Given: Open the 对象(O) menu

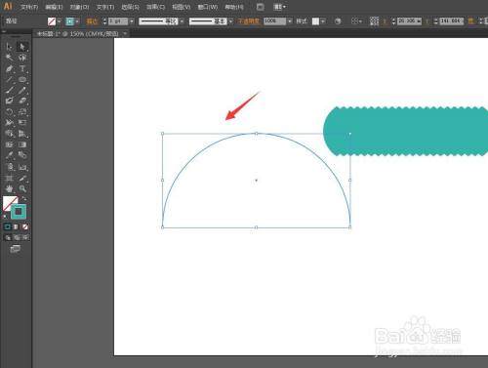Looking at the screenshot, I should click(x=79, y=7).
